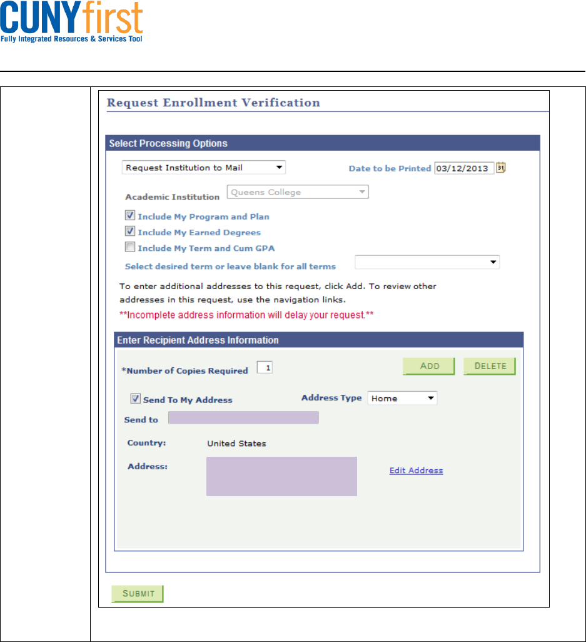
Task: Click the masked Address box
Action: [281, 477]
